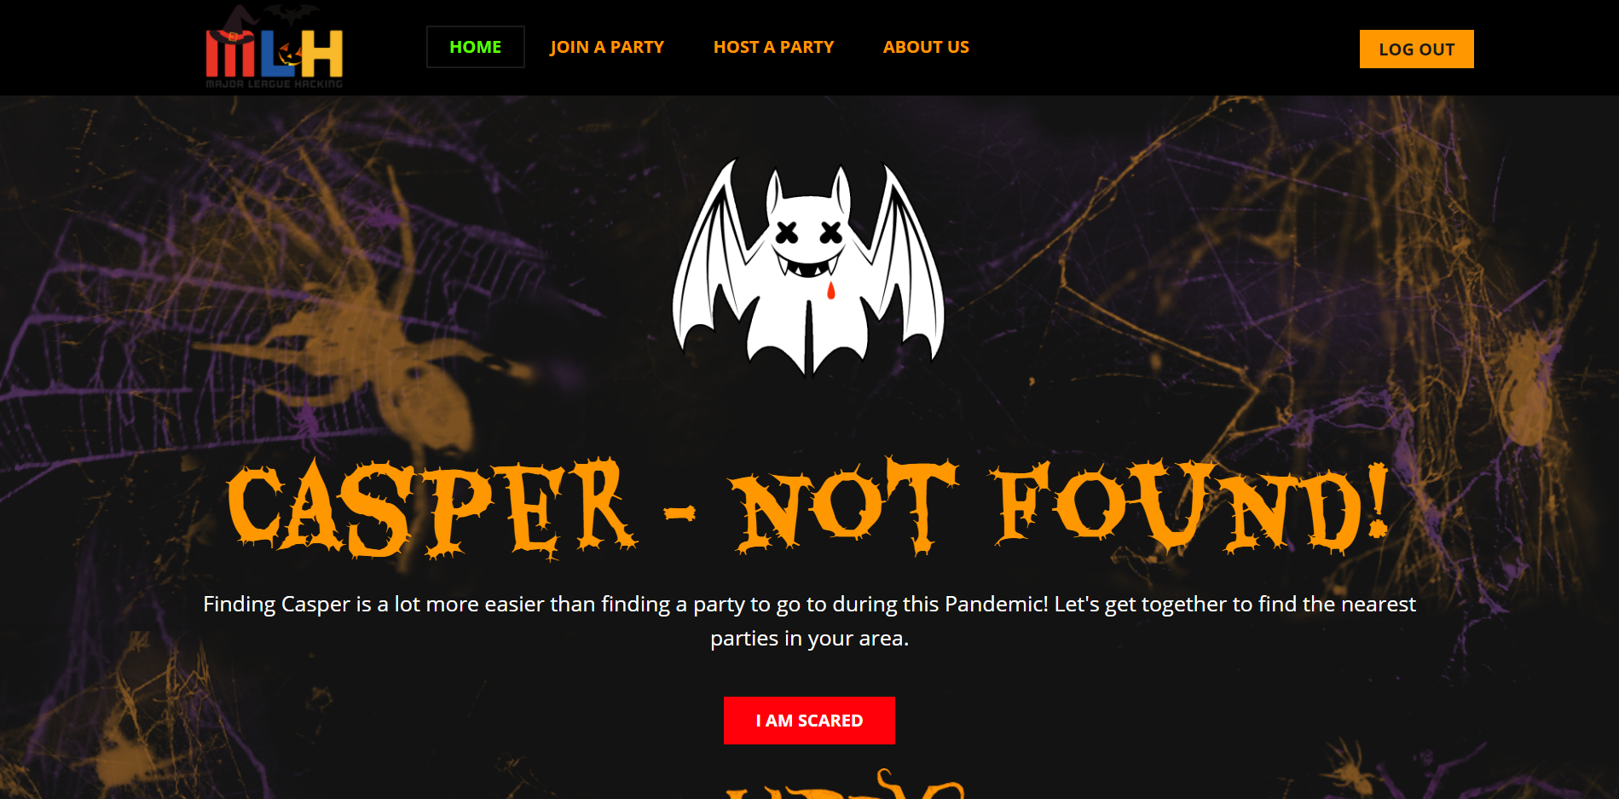The height and width of the screenshot is (799, 1619).
Task: Click the witch hat on the logo
Action: [x=234, y=26]
